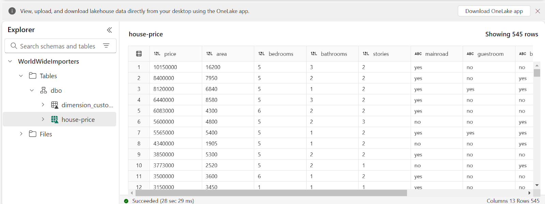Click the 12L type icon on price column
The image size is (545, 204).
(x=157, y=54)
